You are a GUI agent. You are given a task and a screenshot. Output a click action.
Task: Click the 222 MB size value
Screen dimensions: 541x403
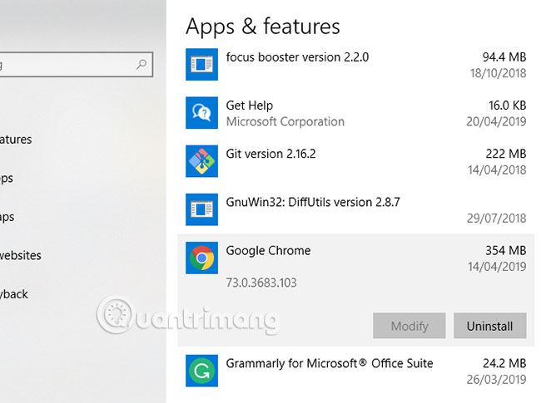coord(506,154)
